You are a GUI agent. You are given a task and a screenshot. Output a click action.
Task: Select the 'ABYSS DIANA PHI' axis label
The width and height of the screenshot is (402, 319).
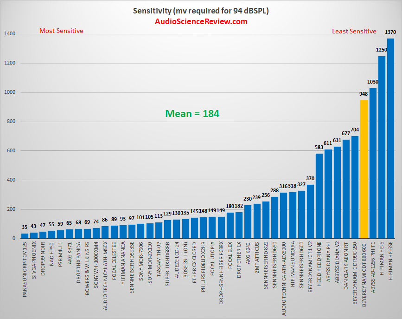(328, 262)
